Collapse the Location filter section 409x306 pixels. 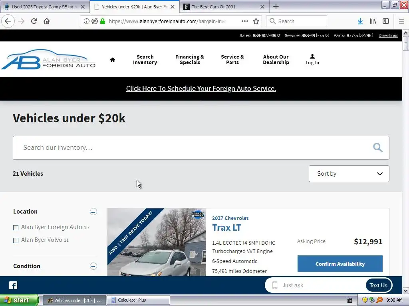[x=93, y=212]
